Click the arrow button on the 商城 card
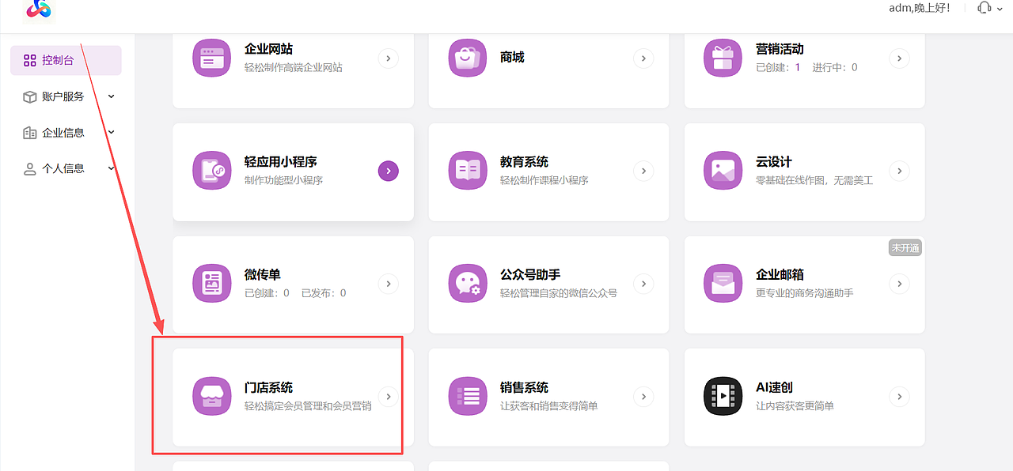The image size is (1013, 471). click(643, 58)
